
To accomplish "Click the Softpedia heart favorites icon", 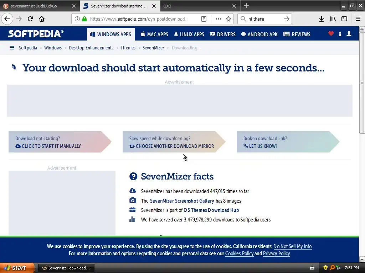I will [x=331, y=34].
